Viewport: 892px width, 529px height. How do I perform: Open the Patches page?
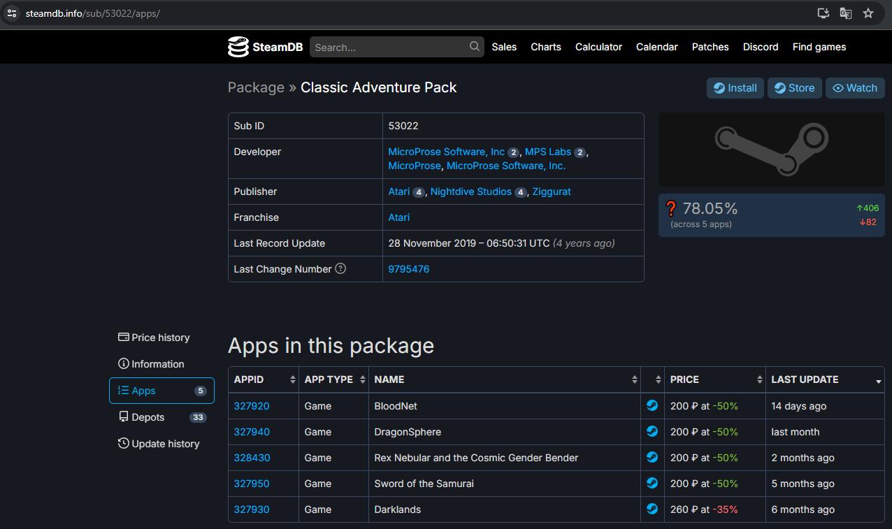point(710,47)
